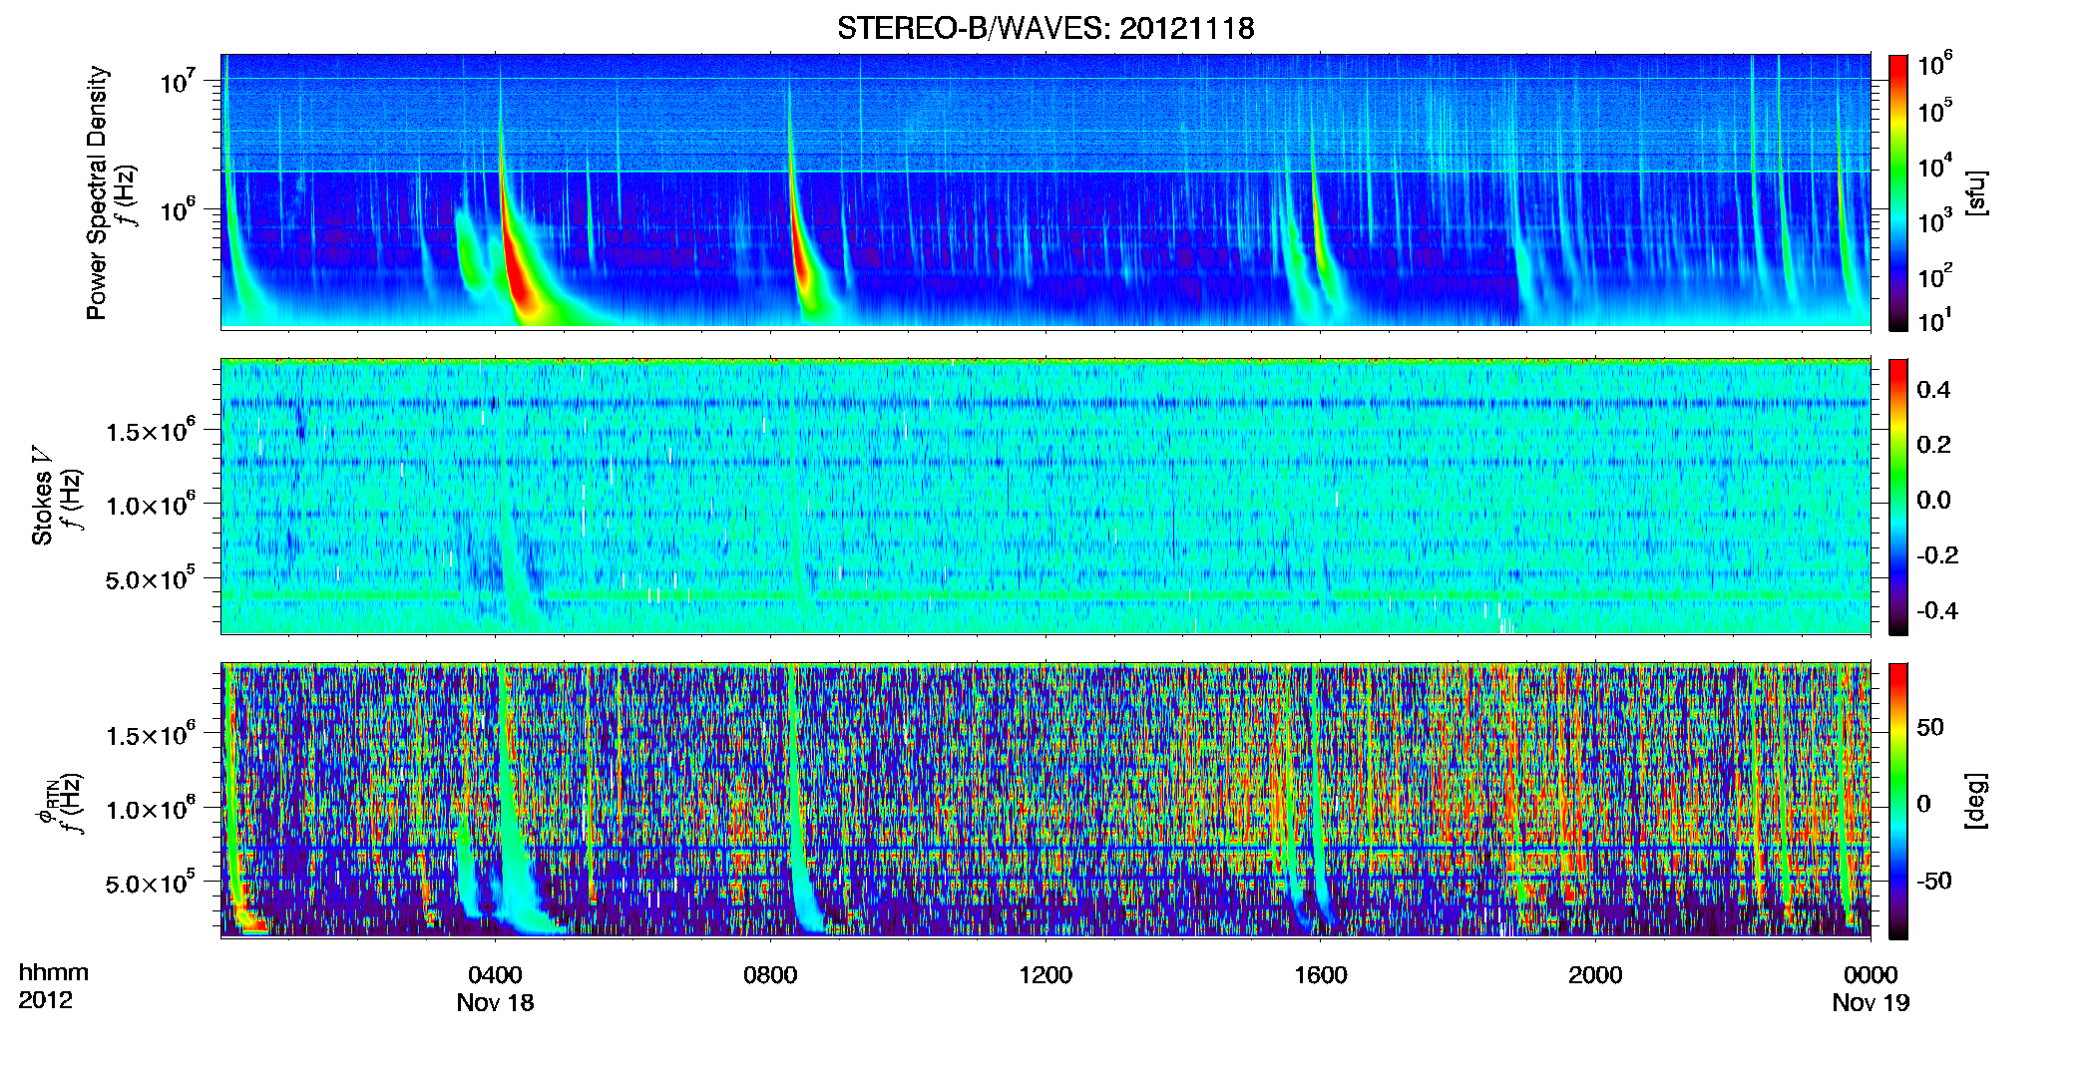Click the 0800 time tick label

tap(770, 974)
